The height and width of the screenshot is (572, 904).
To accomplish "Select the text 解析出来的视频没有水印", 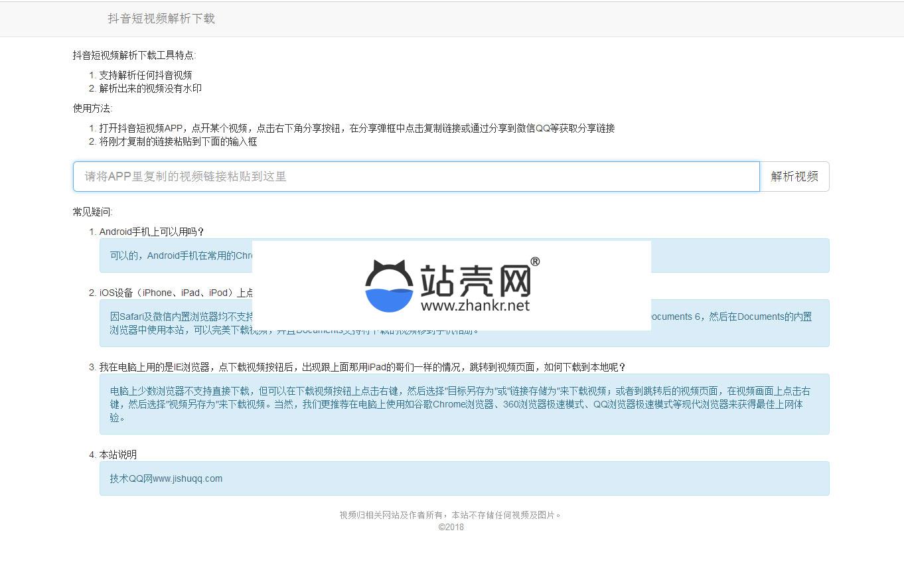I will point(151,88).
